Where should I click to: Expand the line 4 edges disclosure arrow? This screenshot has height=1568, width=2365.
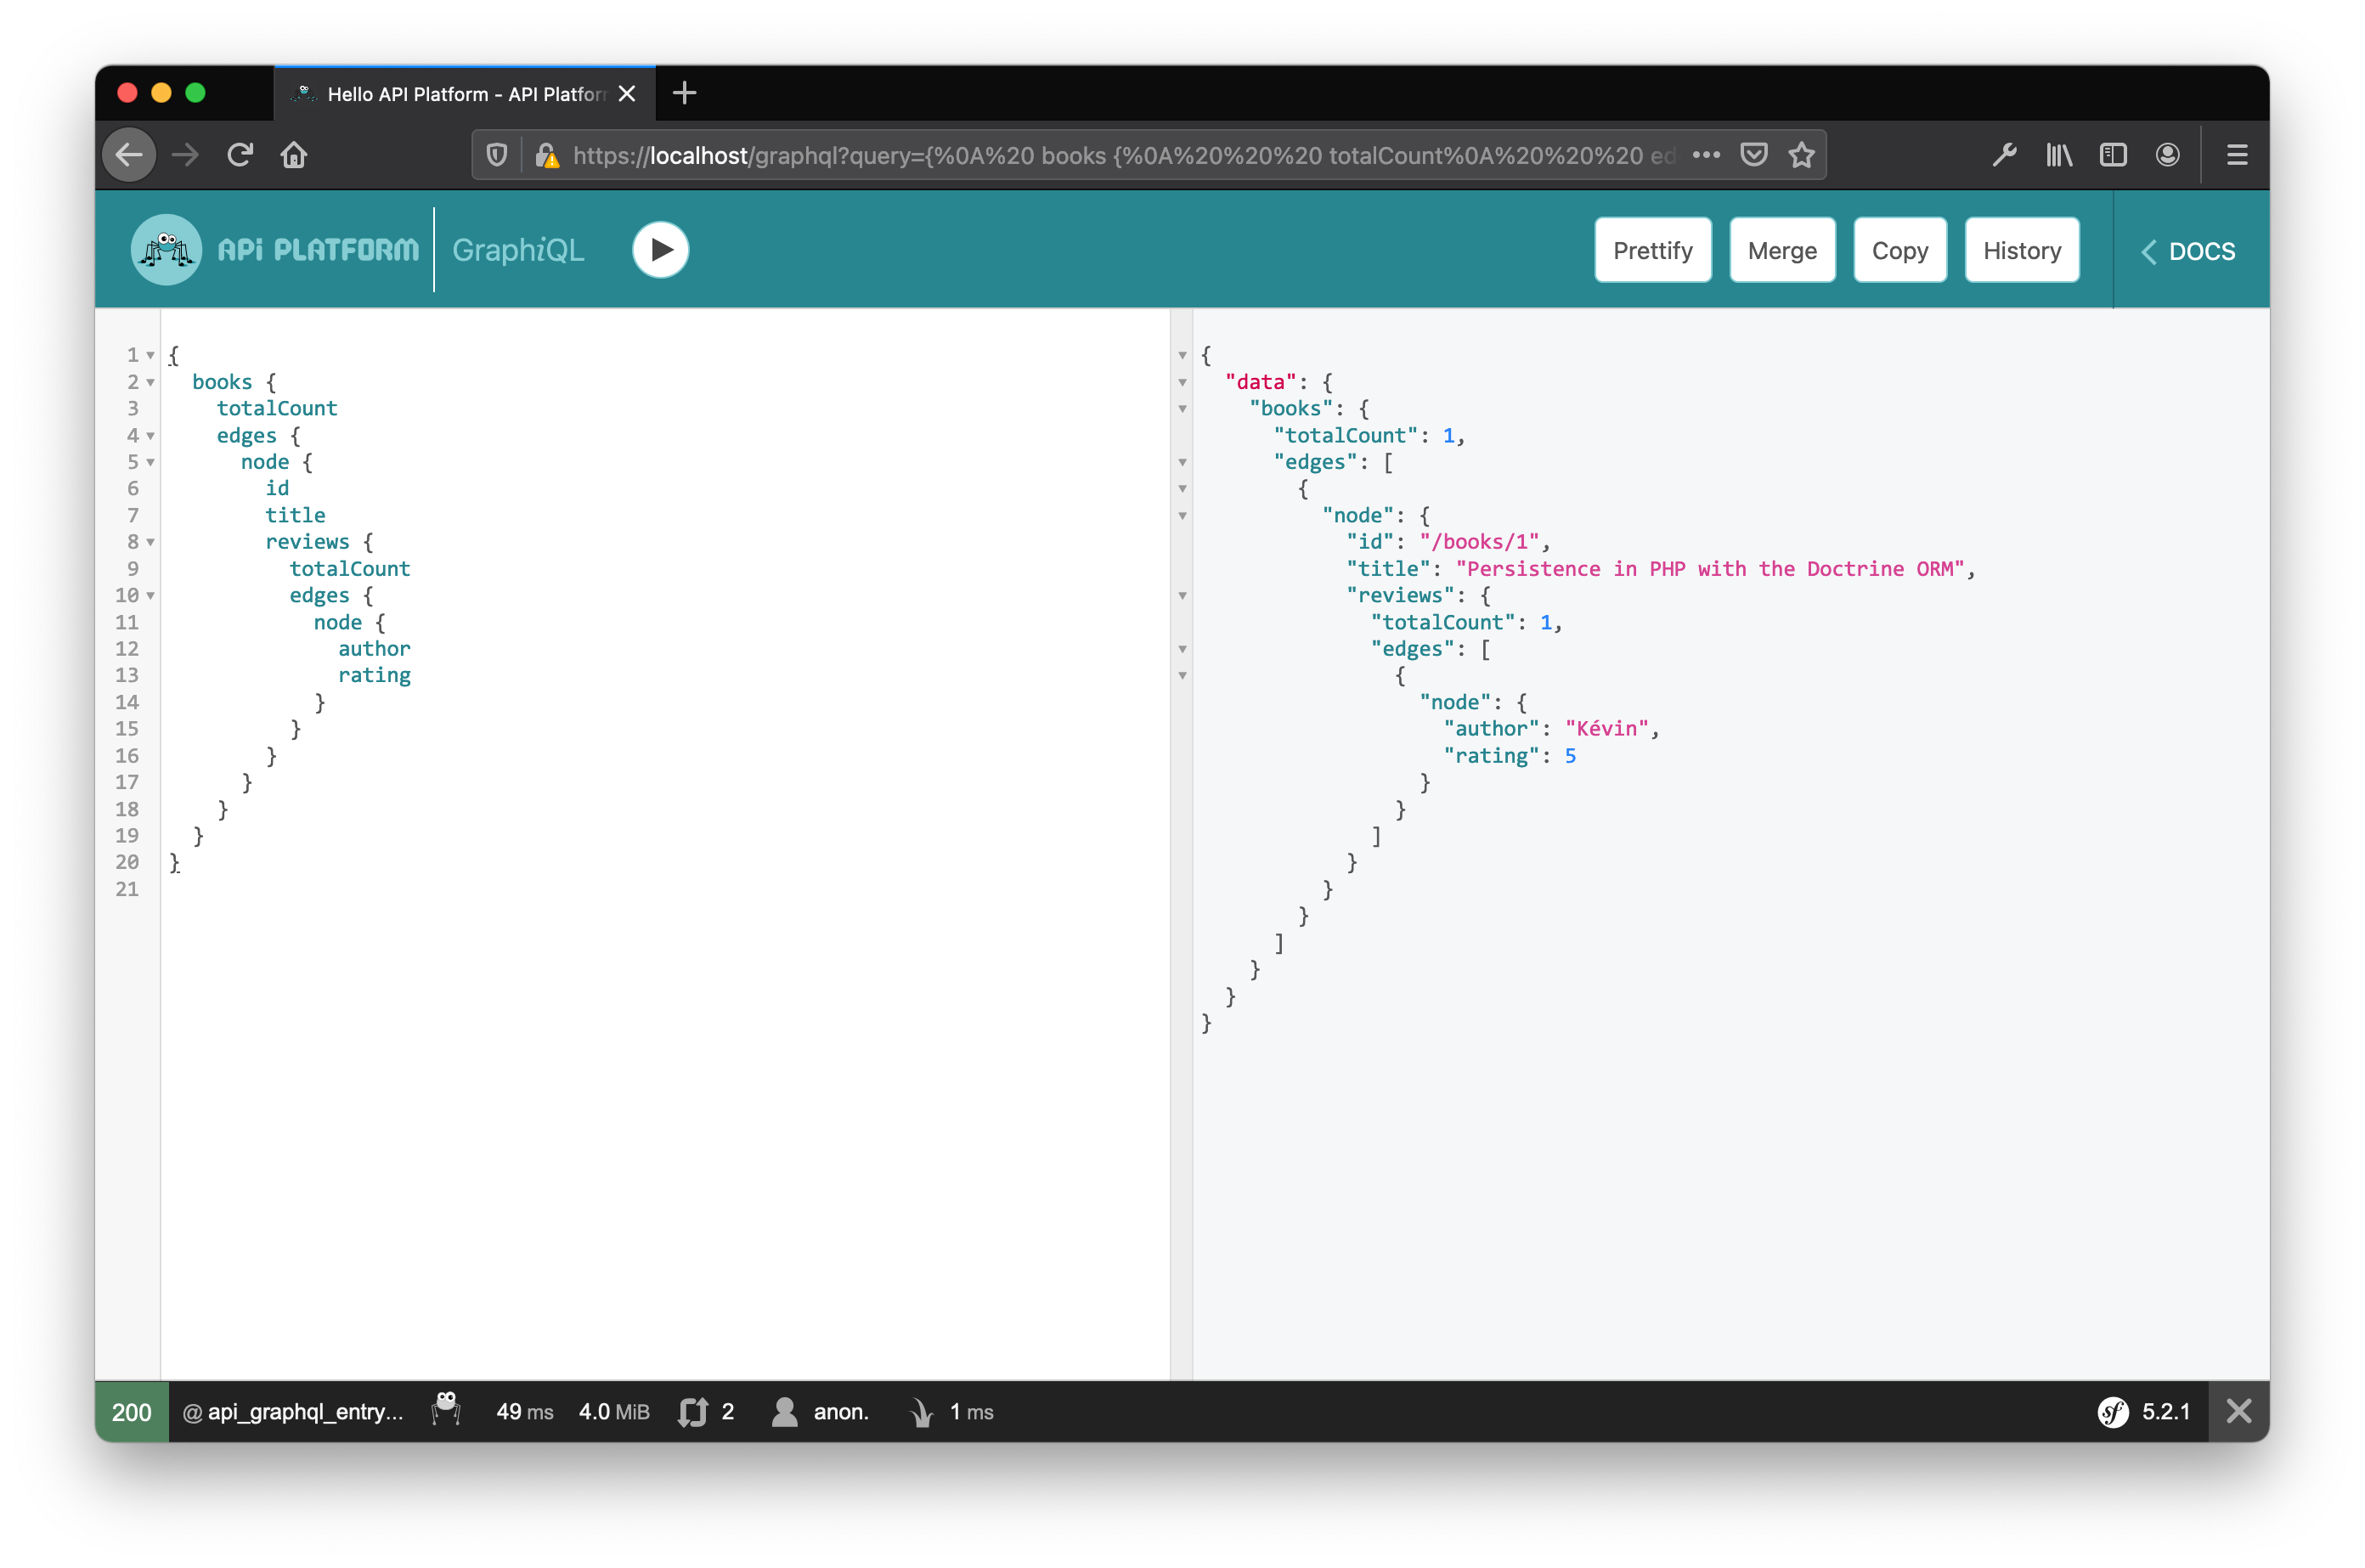152,434
